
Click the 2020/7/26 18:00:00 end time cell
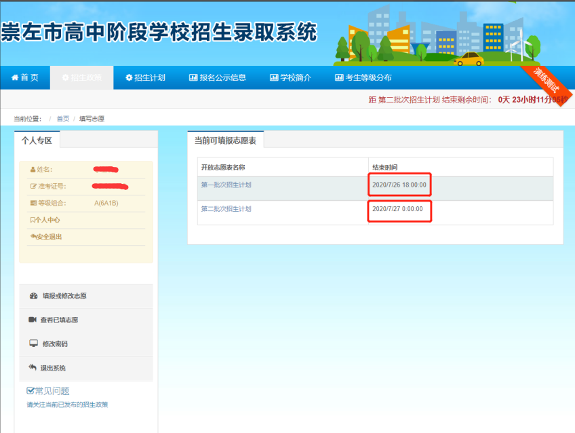tap(399, 185)
